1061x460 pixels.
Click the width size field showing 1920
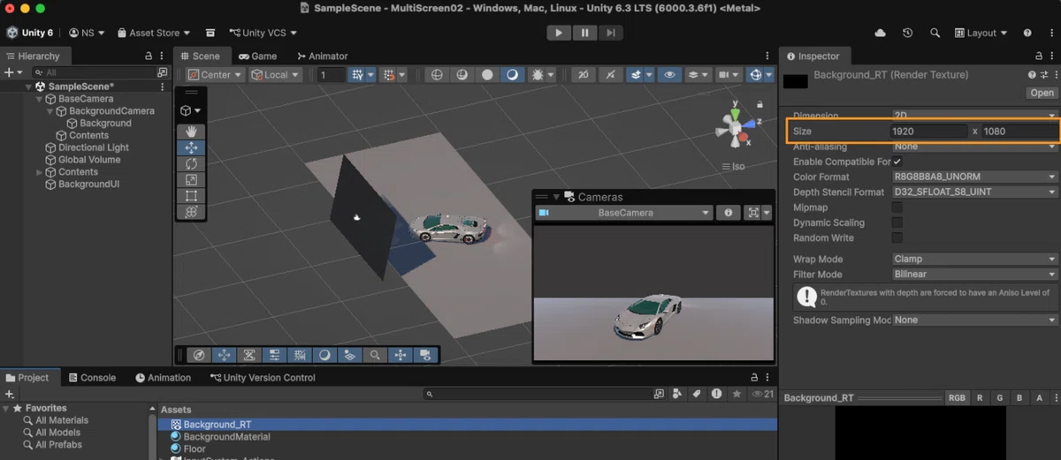[x=929, y=132]
